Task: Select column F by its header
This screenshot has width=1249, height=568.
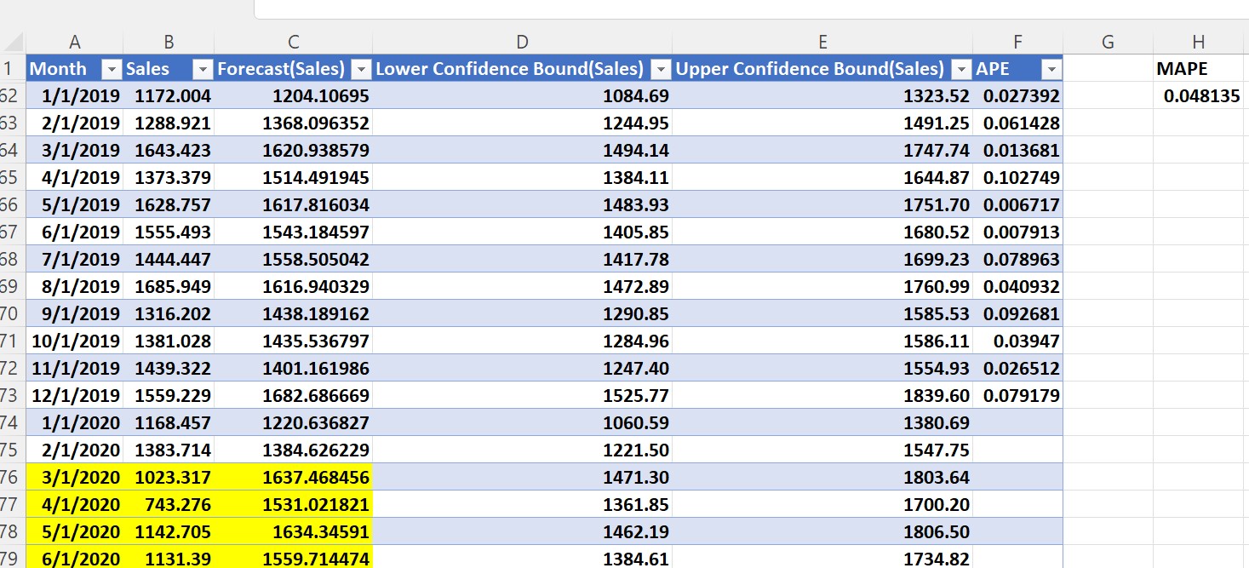Action: [1018, 43]
